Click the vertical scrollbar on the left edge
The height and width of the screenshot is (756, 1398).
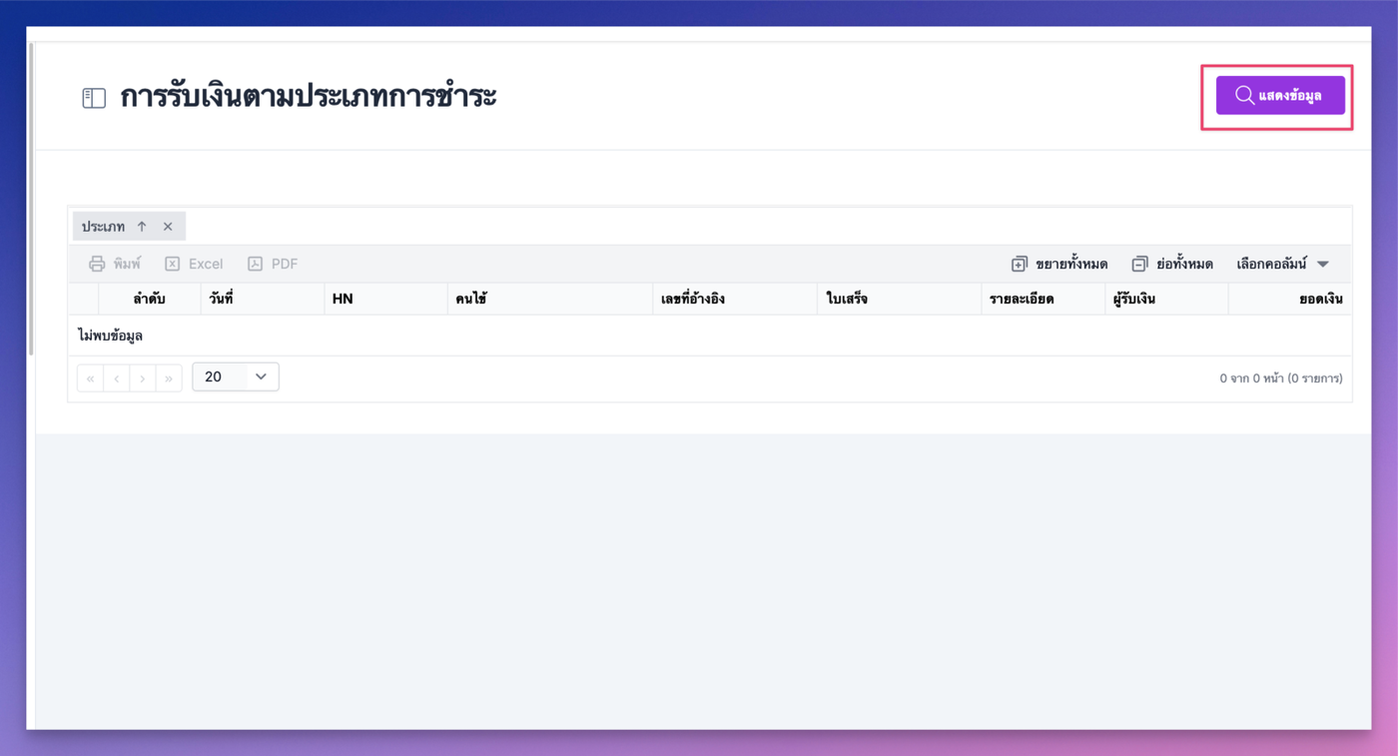coord(32,200)
